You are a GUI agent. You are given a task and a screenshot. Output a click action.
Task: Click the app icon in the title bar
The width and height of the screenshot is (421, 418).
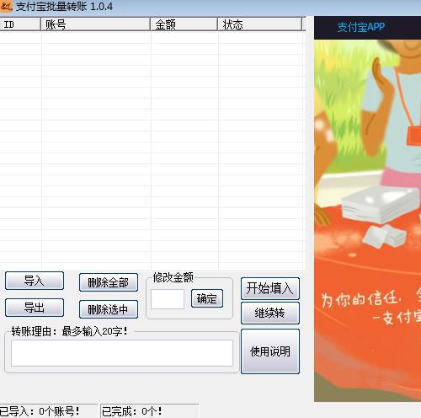(6, 6)
